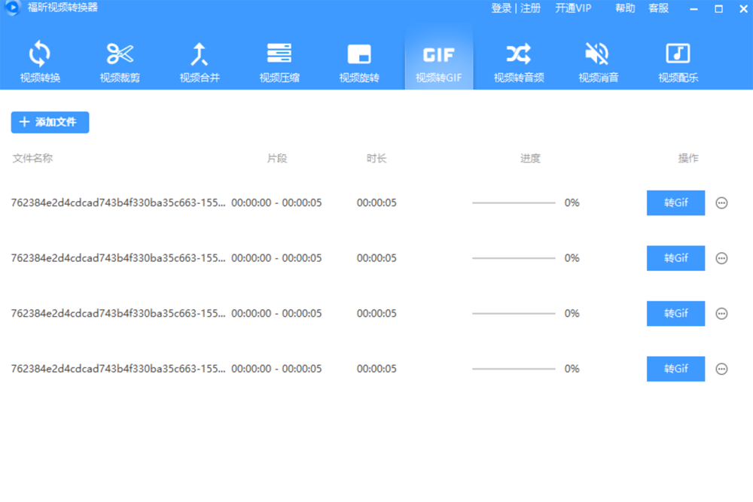Select the 视频转GIF tab
This screenshot has width=753, height=502.
[x=439, y=62]
